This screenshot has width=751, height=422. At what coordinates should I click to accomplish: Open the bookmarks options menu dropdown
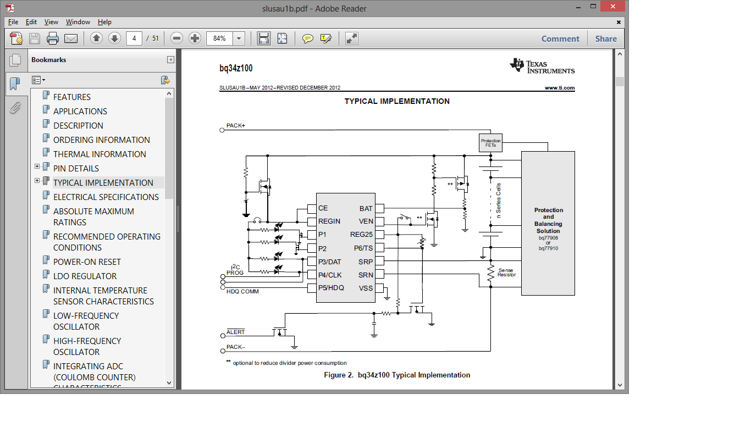click(38, 80)
